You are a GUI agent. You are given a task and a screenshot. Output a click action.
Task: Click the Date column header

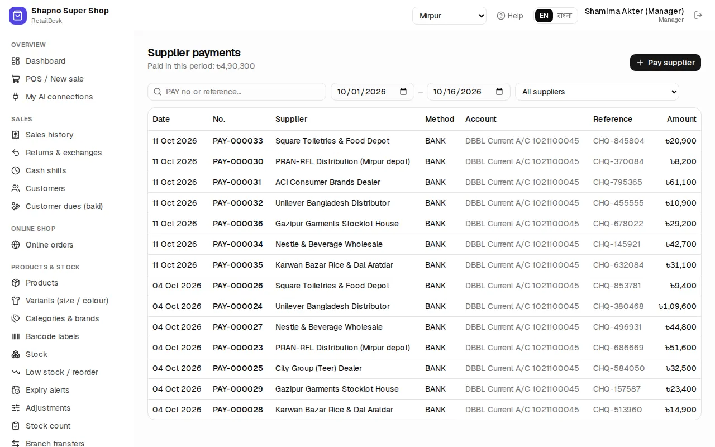pyautogui.click(x=161, y=119)
